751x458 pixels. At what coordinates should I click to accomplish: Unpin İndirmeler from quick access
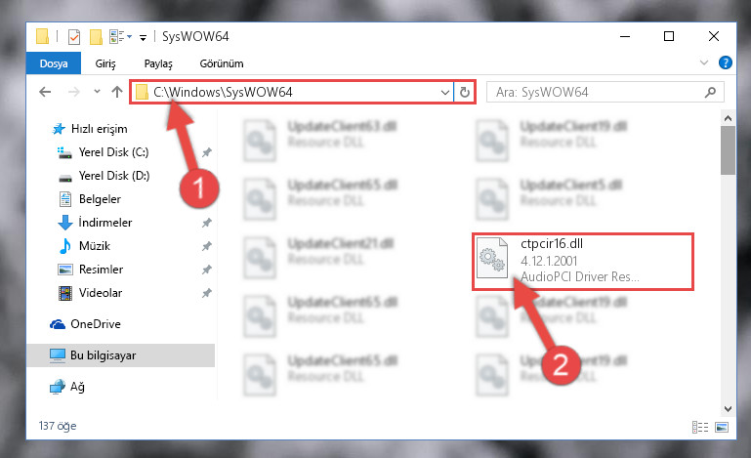[206, 223]
